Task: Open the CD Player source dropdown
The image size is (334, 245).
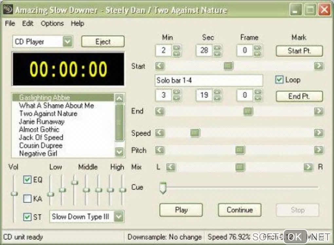Action: [x=68, y=41]
